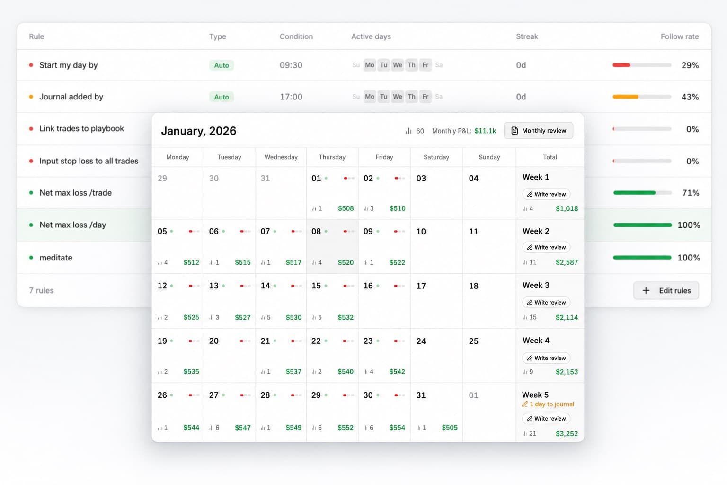727x485 pixels.
Task: Click the green status dot beside meditate
Action: [x=31, y=258]
